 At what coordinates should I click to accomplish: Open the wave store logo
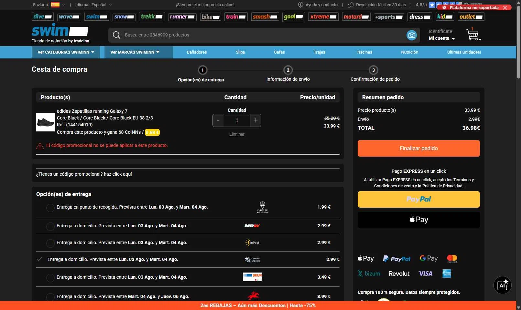click(x=69, y=16)
